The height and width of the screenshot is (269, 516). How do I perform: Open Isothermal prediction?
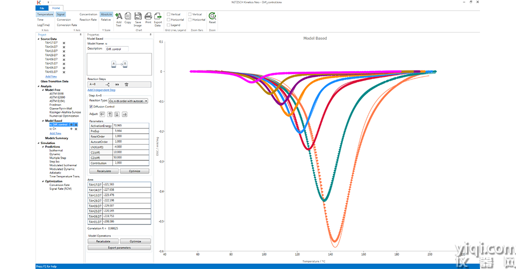point(56,151)
